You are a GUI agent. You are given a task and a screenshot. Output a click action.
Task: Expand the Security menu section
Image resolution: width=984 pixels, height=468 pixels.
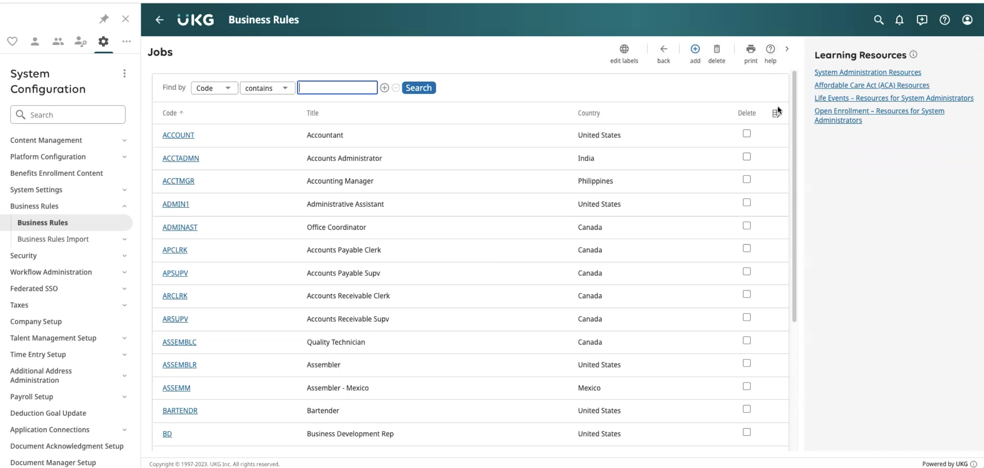pyautogui.click(x=69, y=256)
